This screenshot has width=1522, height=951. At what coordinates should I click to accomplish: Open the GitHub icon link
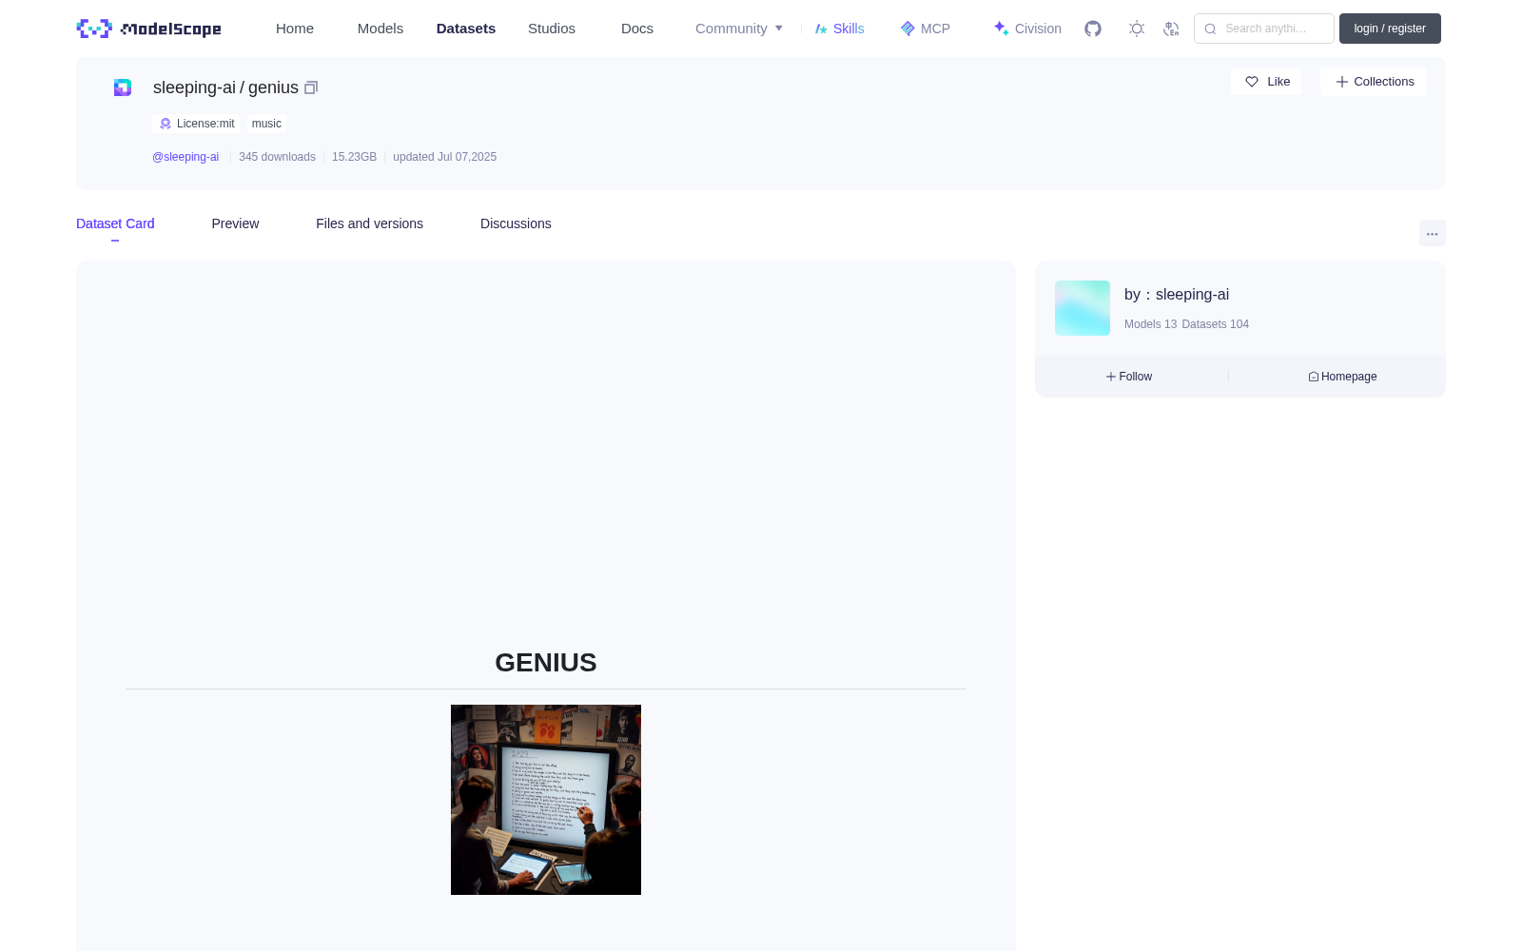click(x=1093, y=29)
